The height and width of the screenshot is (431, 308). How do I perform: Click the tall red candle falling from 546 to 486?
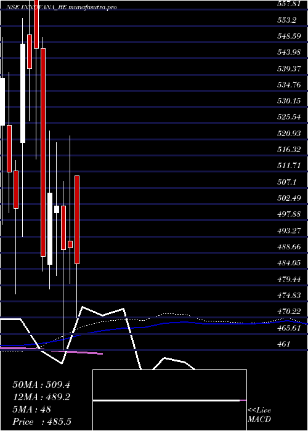point(43,152)
